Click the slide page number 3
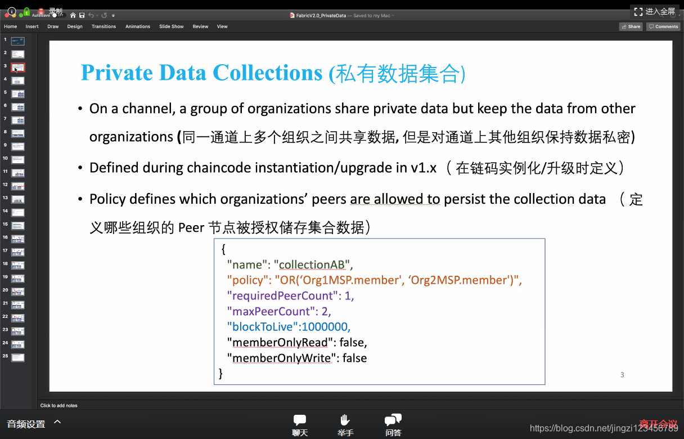The height and width of the screenshot is (439, 684). [622, 375]
